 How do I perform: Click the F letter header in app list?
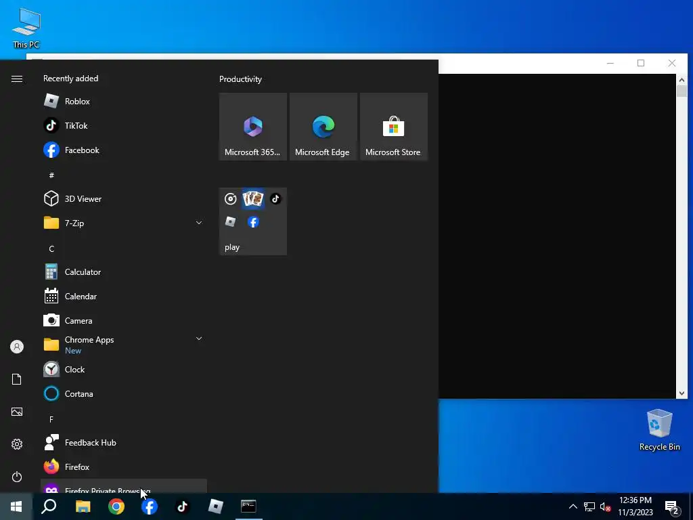51,419
